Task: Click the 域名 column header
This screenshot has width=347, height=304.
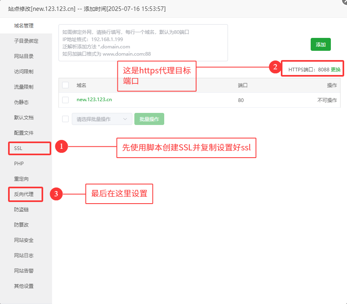Action: pyautogui.click(x=82, y=85)
